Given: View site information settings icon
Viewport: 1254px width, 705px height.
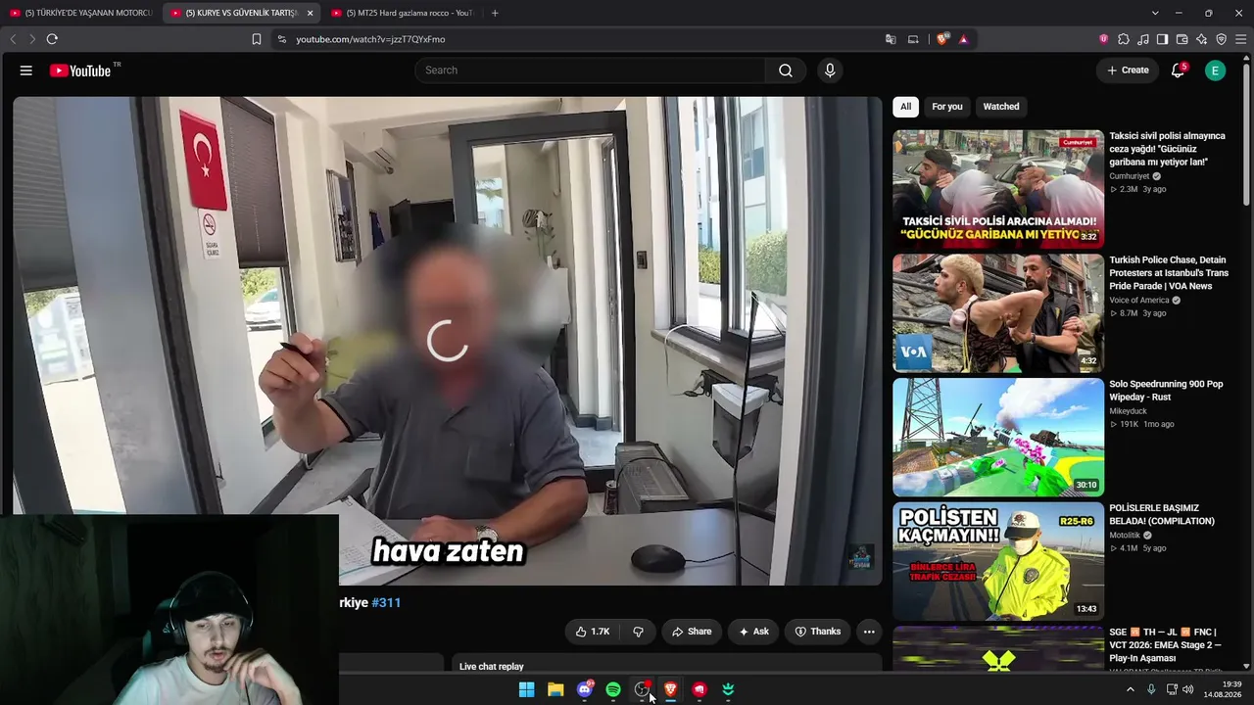Looking at the screenshot, I should click(x=282, y=39).
